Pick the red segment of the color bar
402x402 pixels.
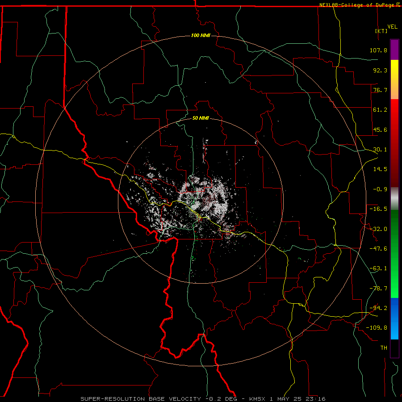[x=394, y=143]
